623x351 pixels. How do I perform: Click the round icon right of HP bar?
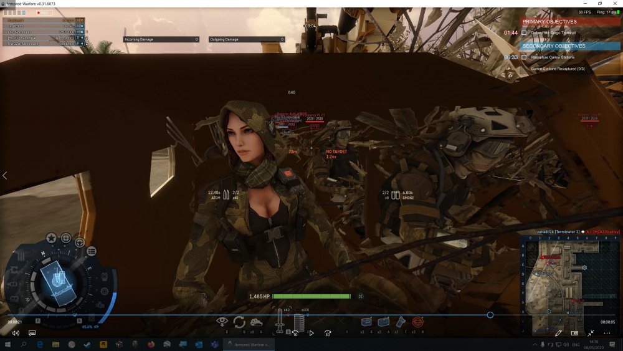pos(360,296)
